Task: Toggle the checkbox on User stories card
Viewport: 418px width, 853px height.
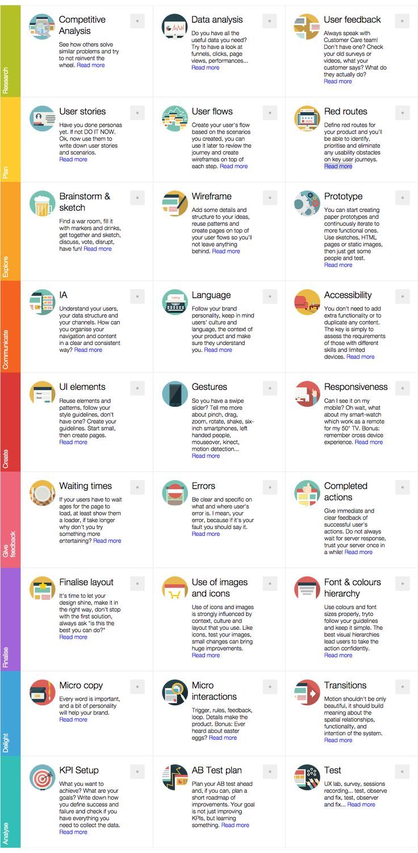Action: (x=137, y=113)
